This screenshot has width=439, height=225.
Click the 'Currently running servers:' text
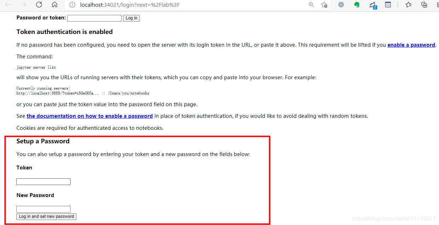pyautogui.click(x=43, y=88)
